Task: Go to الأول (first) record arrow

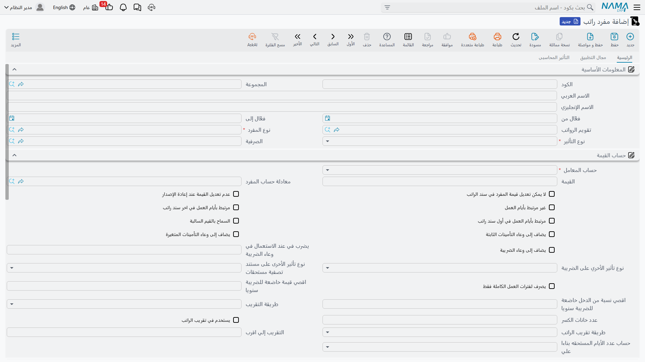Action: coord(351,37)
